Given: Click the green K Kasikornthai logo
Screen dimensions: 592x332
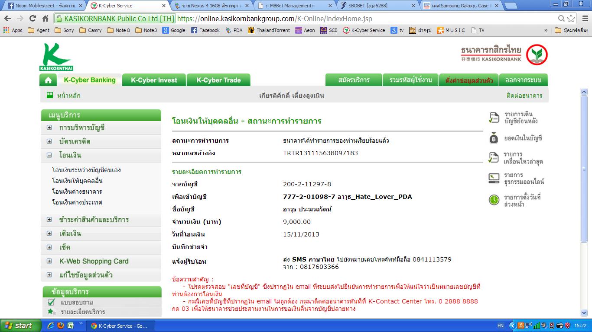Looking at the screenshot, I should 56,57.
